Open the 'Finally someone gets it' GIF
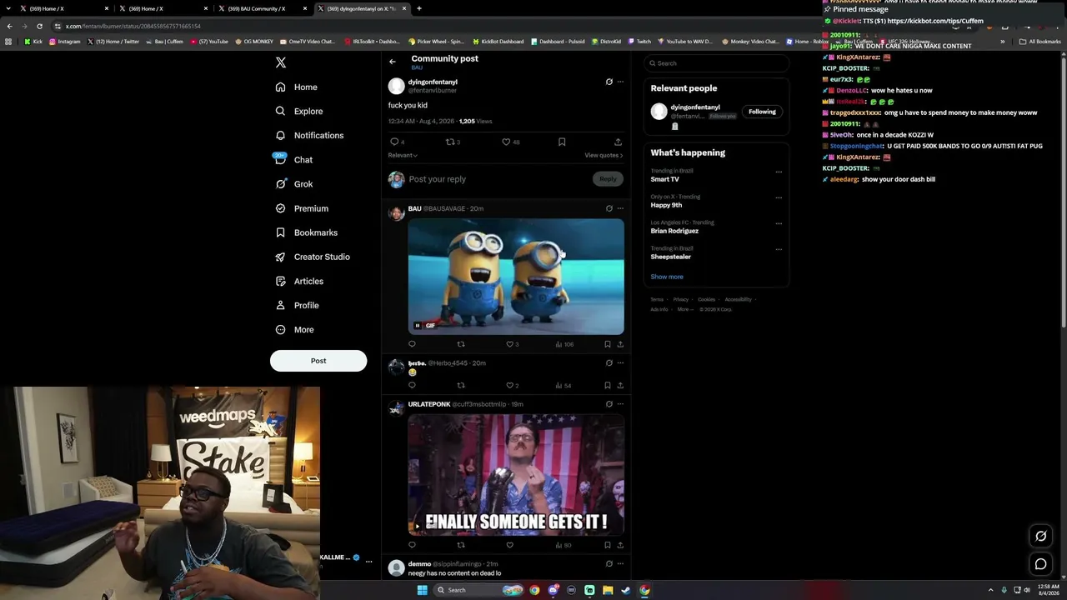The width and height of the screenshot is (1067, 600). [516, 475]
